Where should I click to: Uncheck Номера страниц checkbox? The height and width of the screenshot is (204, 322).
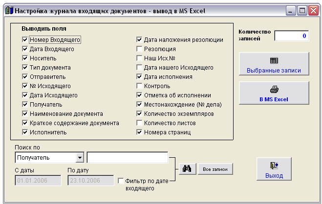(x=139, y=132)
